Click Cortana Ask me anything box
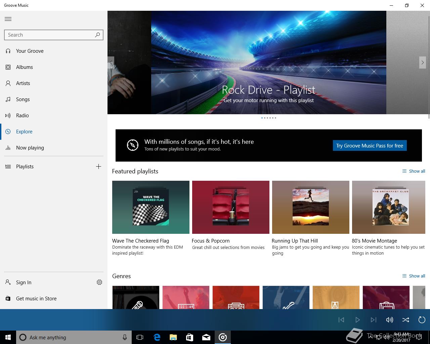Viewport: 430px width, 344px height. (x=74, y=337)
